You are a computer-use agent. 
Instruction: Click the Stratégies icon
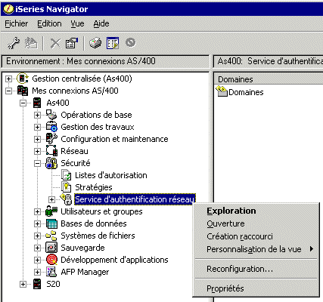(x=66, y=187)
